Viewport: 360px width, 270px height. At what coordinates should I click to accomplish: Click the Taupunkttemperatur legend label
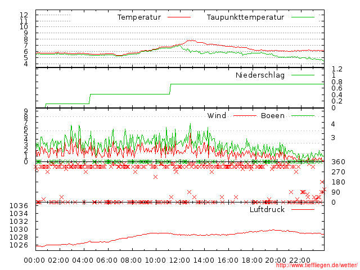coord(245,17)
